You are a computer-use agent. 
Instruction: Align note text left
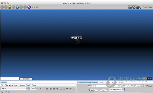point(51,89)
